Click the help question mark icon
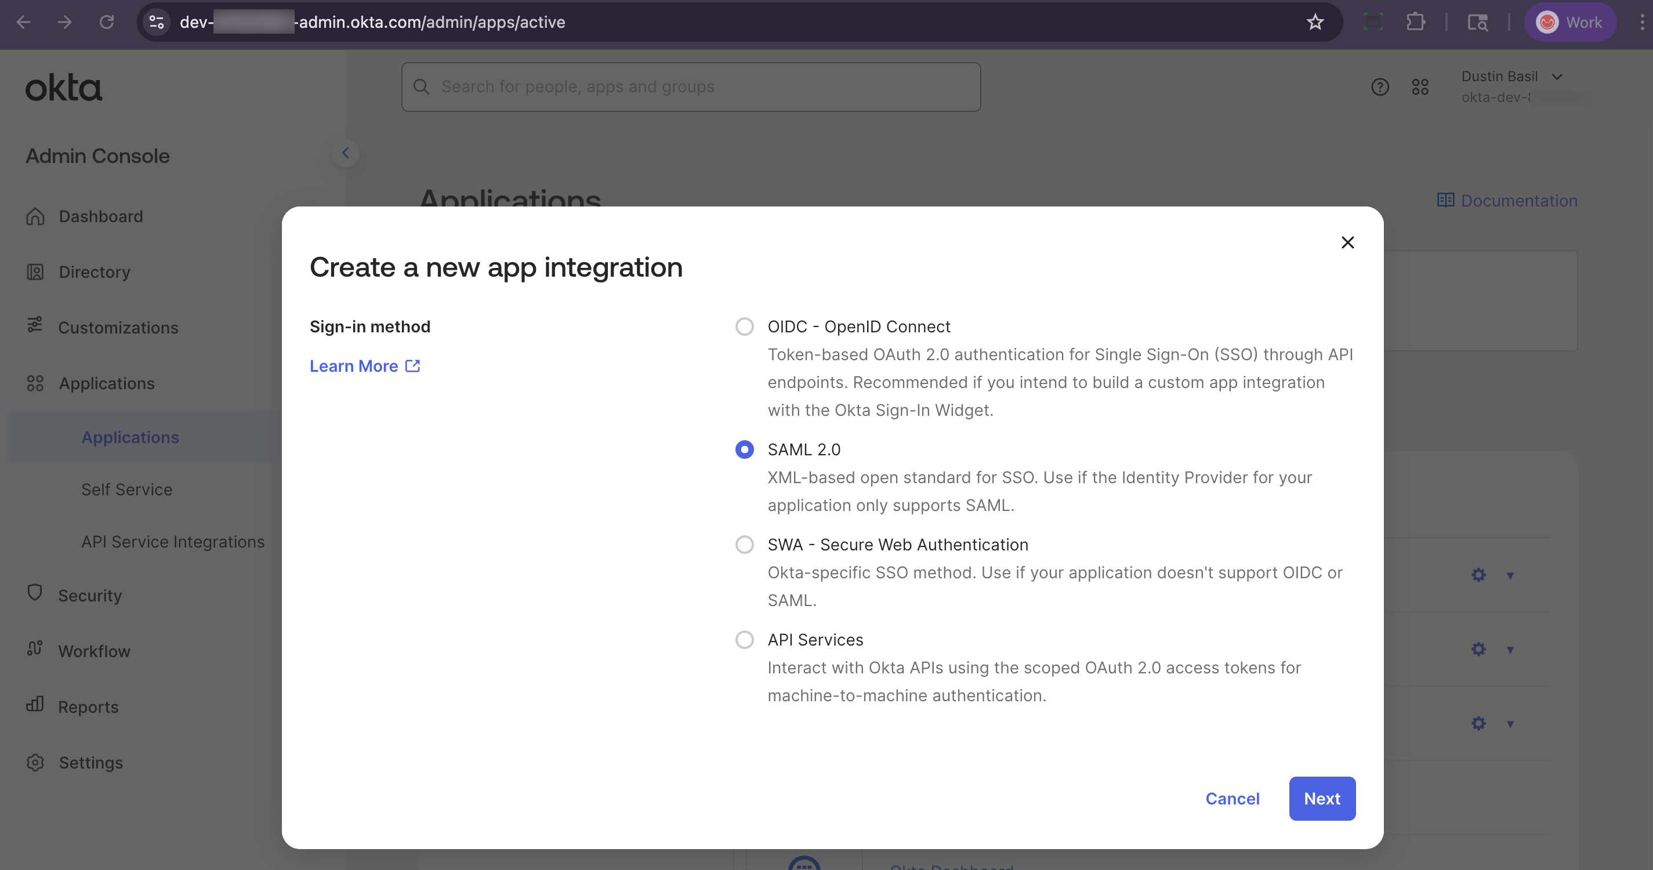Screen dimensions: 1653x870 1380,86
